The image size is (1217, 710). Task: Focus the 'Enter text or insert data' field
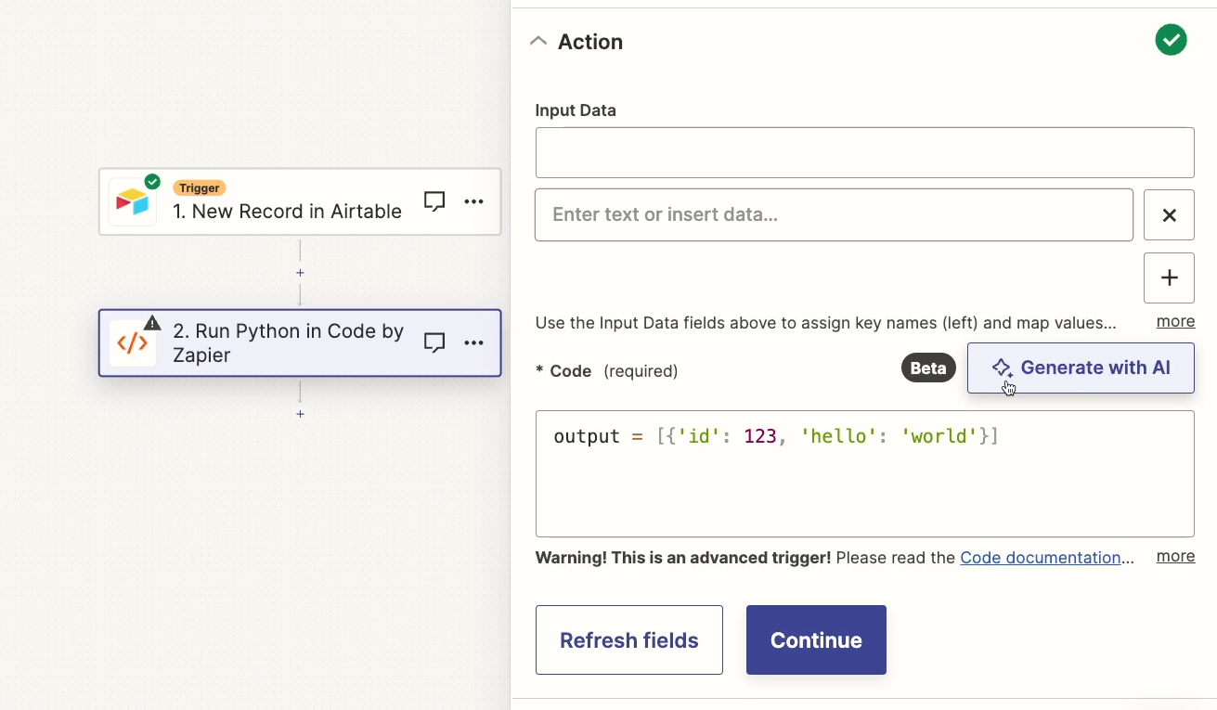point(834,214)
